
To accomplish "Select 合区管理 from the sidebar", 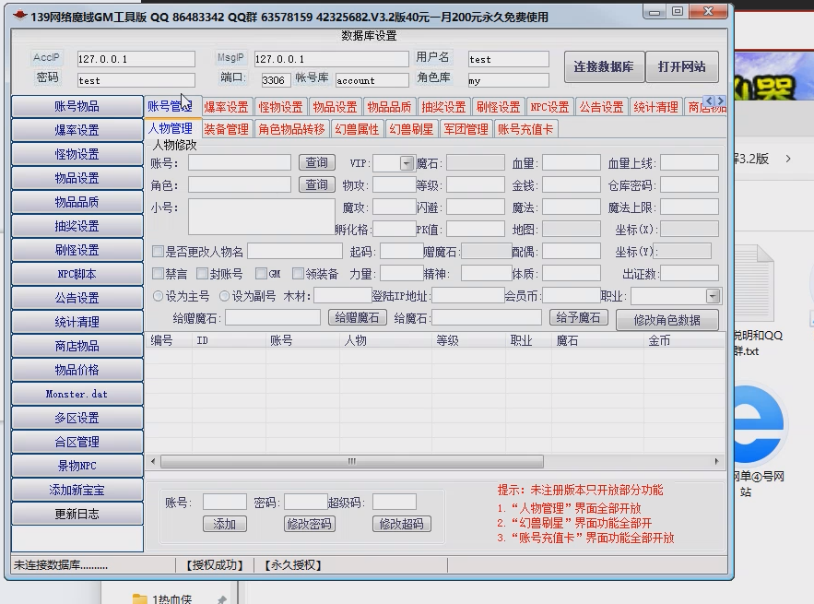I will (x=77, y=442).
